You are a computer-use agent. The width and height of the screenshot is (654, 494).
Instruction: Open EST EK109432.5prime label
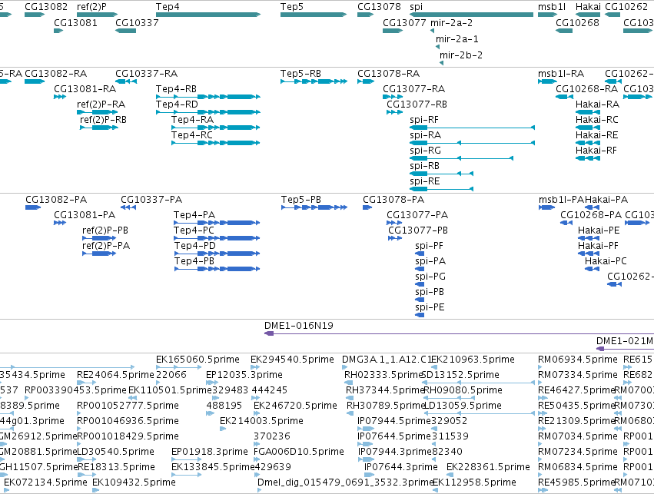[134, 482]
